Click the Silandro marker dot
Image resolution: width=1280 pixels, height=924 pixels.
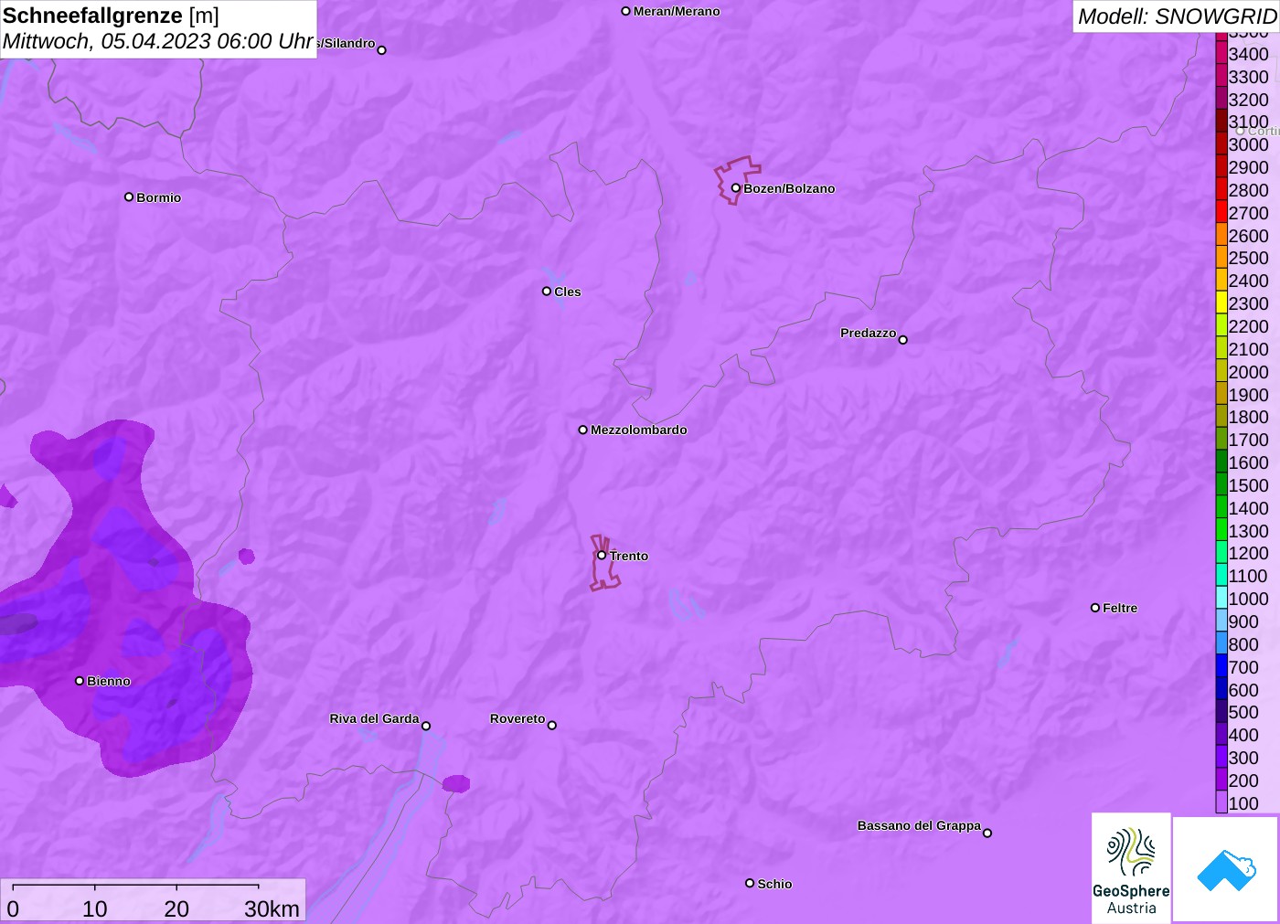(382, 50)
